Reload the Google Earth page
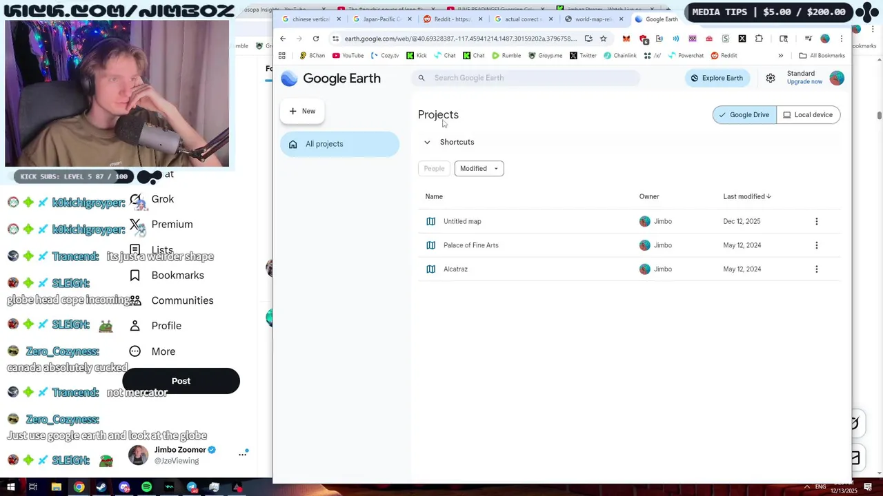This screenshot has height=496, width=883. pos(316,39)
